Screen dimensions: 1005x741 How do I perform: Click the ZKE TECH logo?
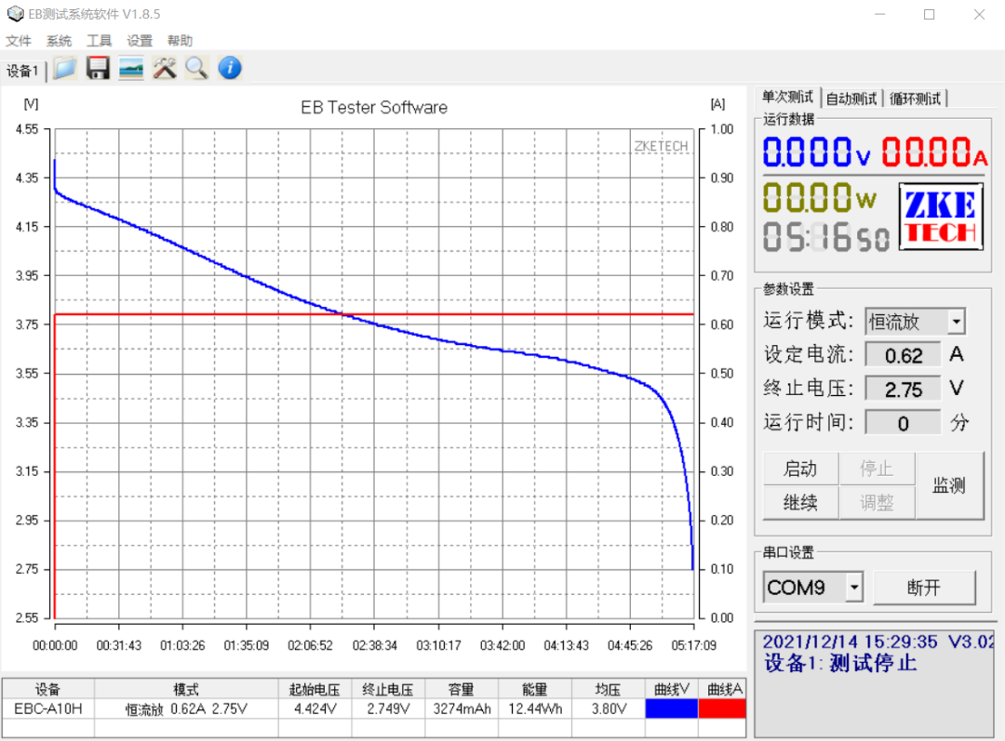coord(941,217)
